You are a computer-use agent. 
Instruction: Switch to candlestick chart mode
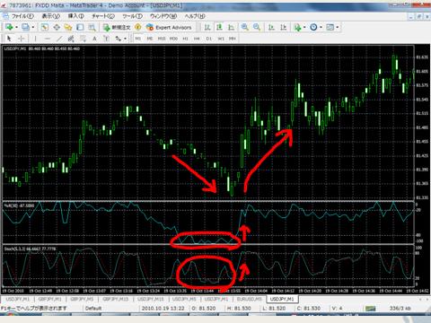click(x=219, y=27)
